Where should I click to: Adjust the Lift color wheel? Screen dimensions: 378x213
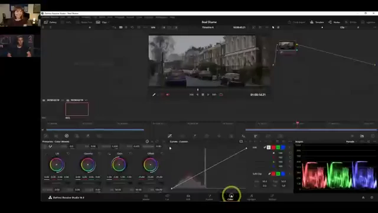57,164
